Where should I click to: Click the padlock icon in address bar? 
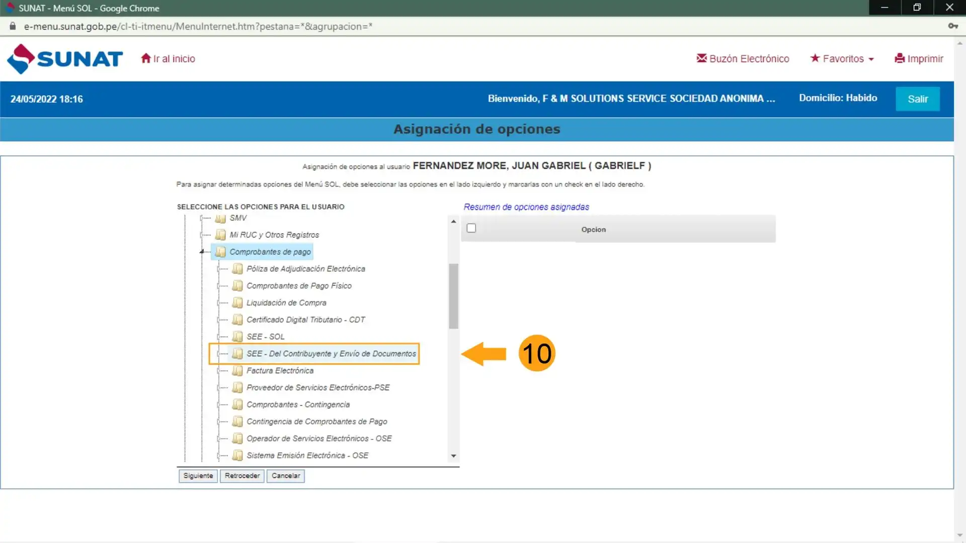(x=13, y=26)
